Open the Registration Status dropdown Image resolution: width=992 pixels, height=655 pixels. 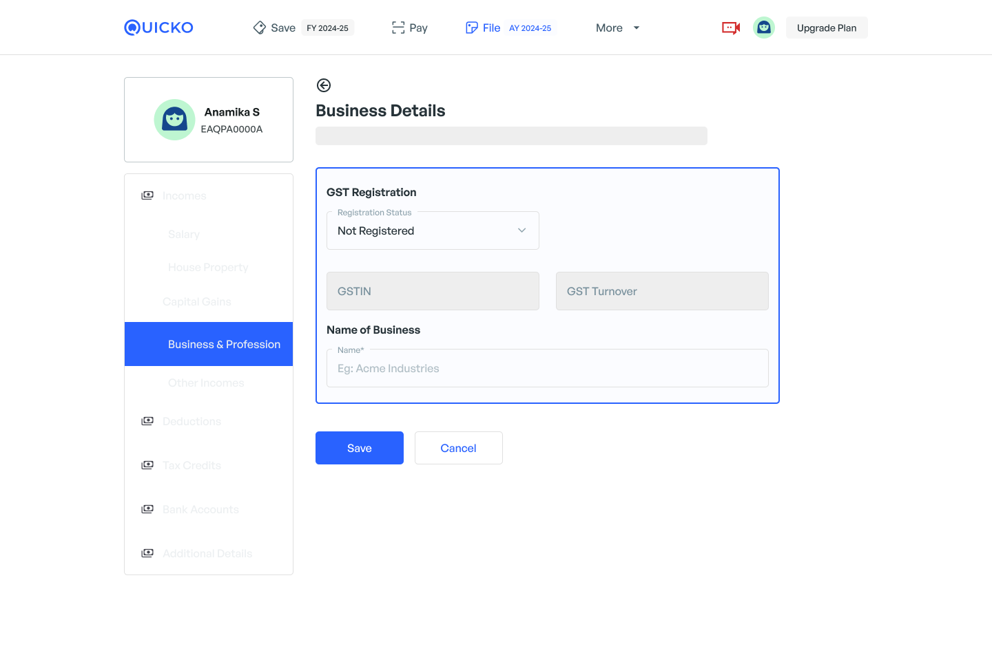[433, 231]
